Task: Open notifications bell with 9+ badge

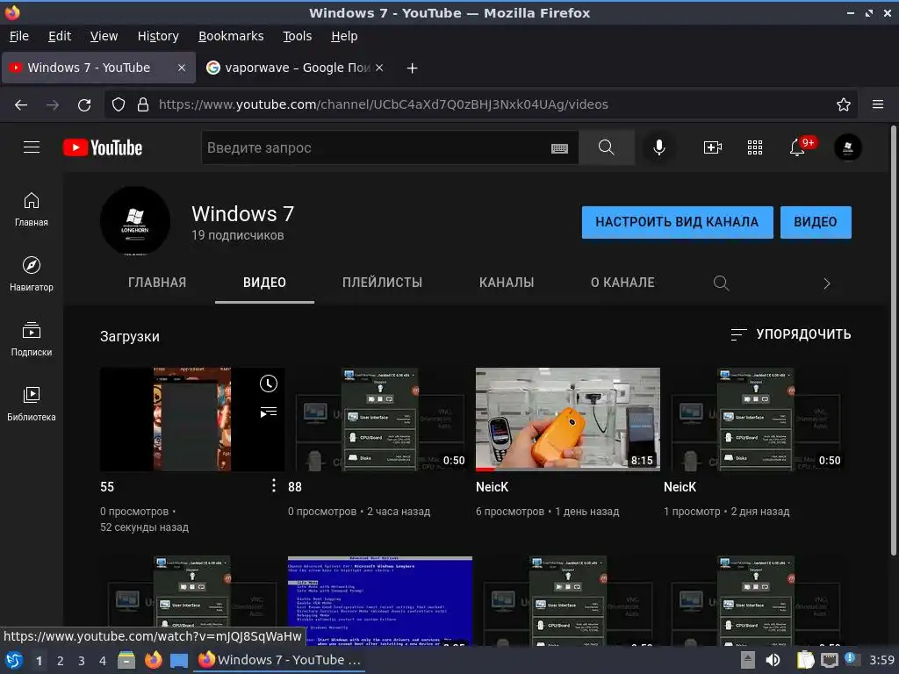Action: point(797,147)
